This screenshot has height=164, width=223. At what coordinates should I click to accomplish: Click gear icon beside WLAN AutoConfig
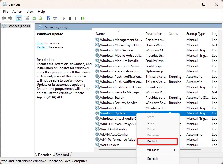click(97, 134)
